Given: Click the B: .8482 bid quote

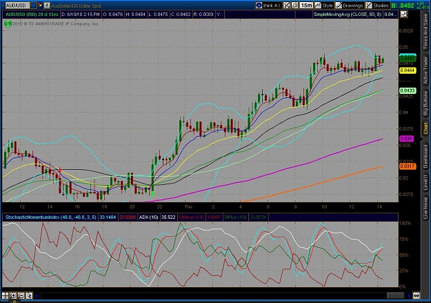Looking at the screenshot, I should [x=403, y=6].
